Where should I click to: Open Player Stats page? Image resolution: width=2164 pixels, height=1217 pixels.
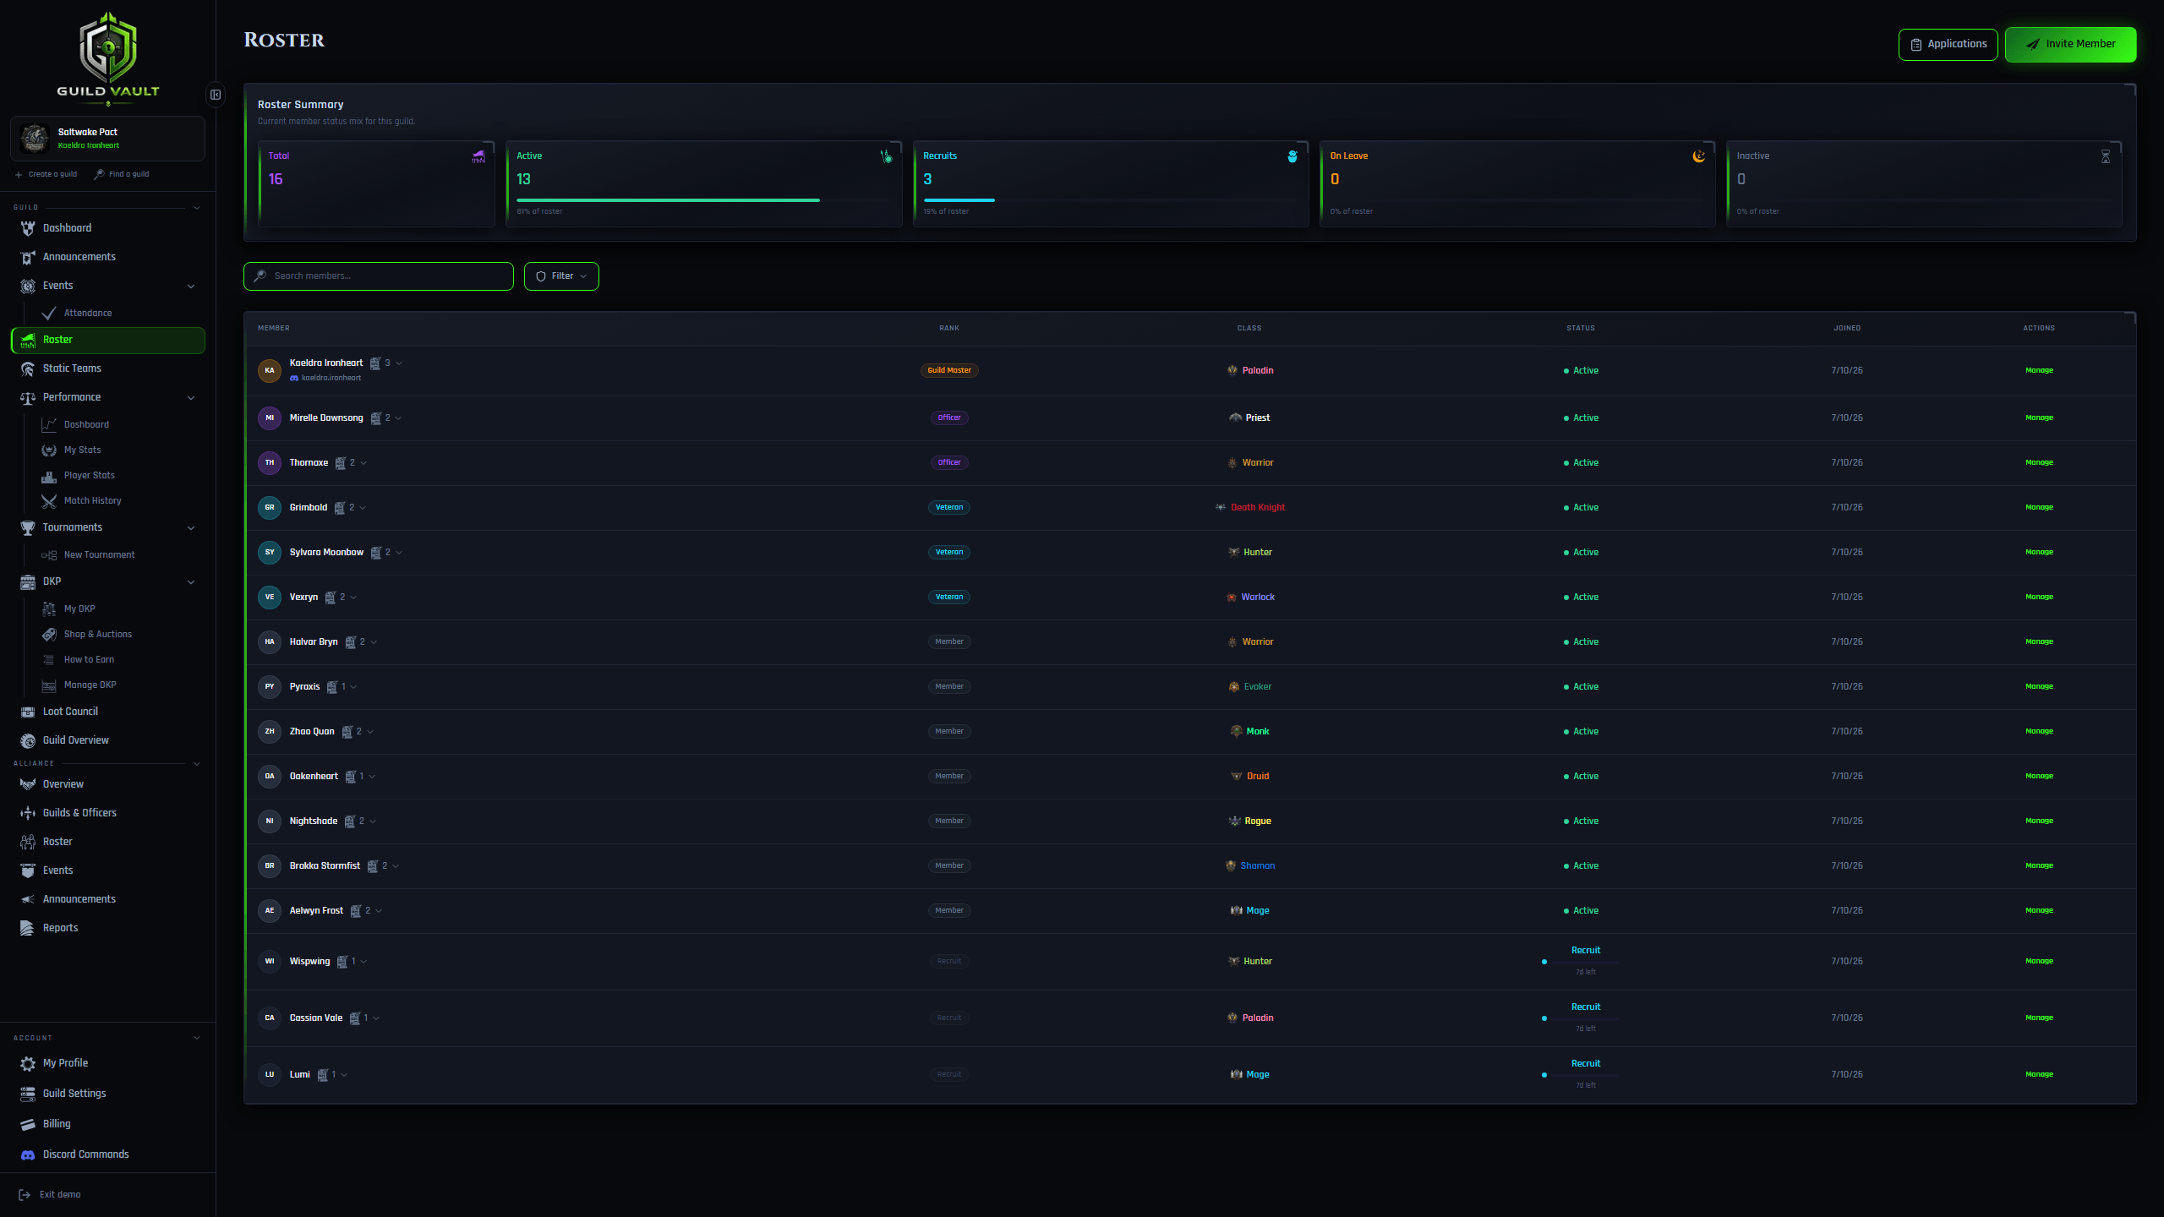[118, 475]
